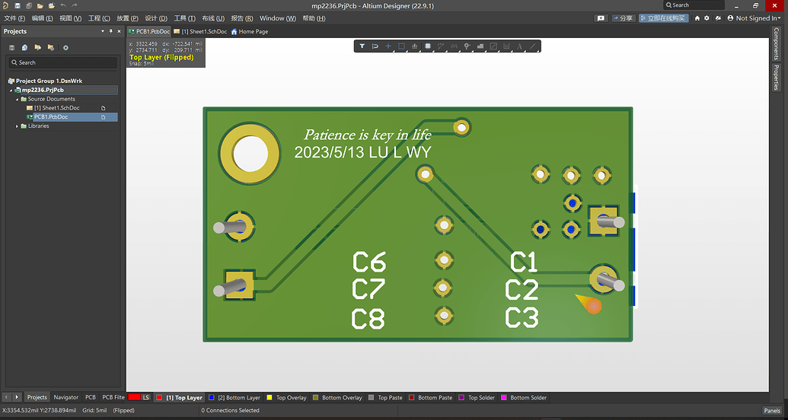Click the Place Via icon in toolbar
Screen dimensions: 788x420
point(467,46)
